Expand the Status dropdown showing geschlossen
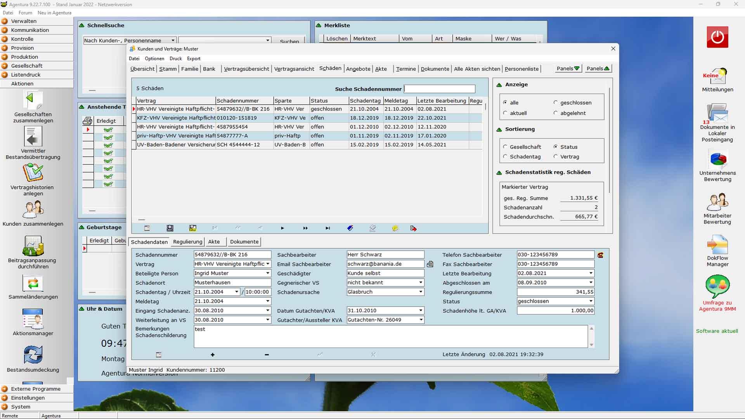The height and width of the screenshot is (419, 745). tap(591, 301)
